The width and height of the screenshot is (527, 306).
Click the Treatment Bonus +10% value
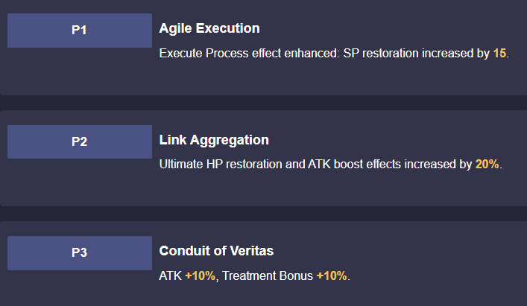332,275
